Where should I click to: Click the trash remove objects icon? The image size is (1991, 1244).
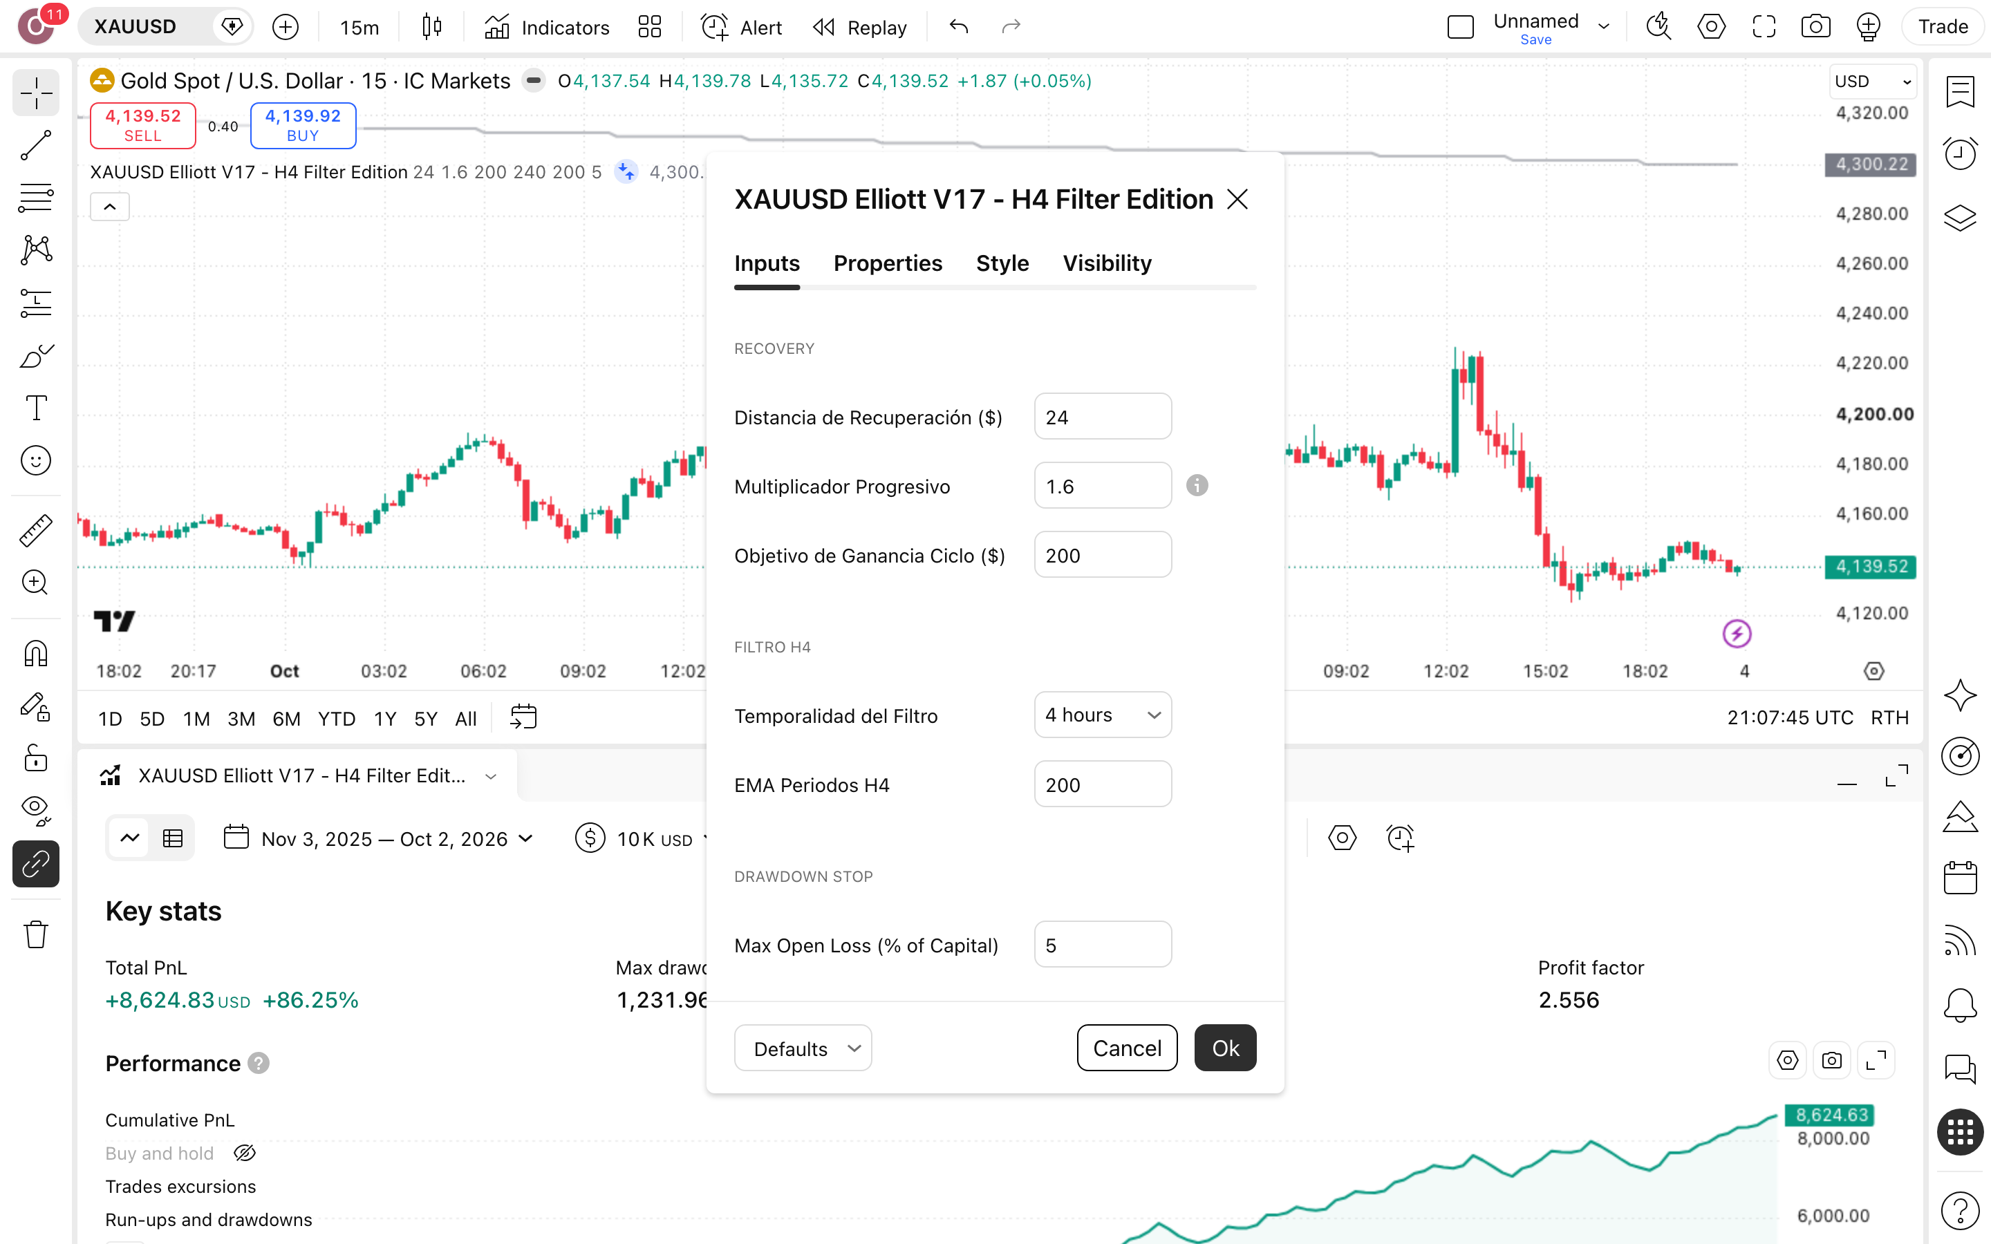point(35,934)
